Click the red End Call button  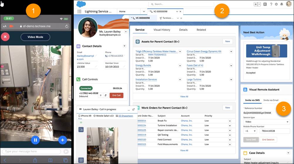pos(116,95)
